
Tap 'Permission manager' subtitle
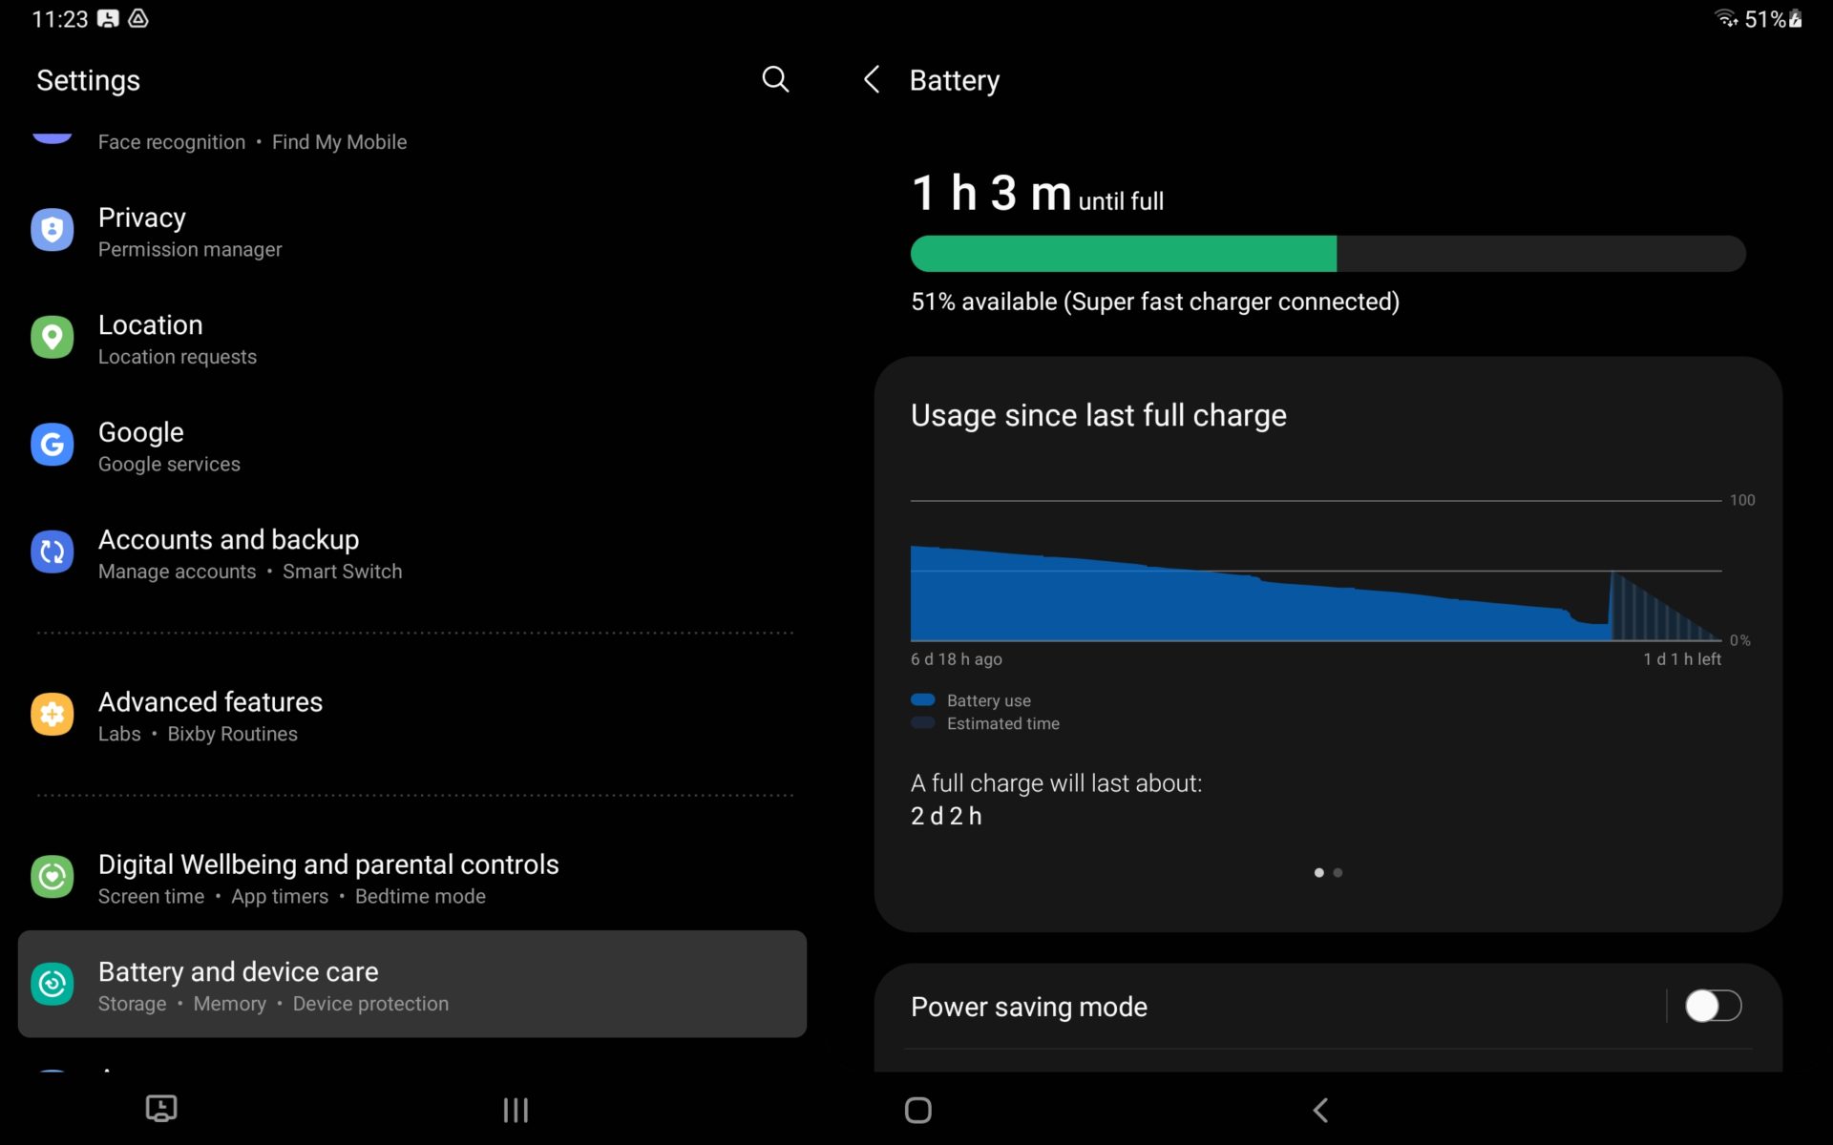190,249
